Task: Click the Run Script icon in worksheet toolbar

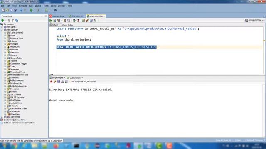Action: point(54,20)
